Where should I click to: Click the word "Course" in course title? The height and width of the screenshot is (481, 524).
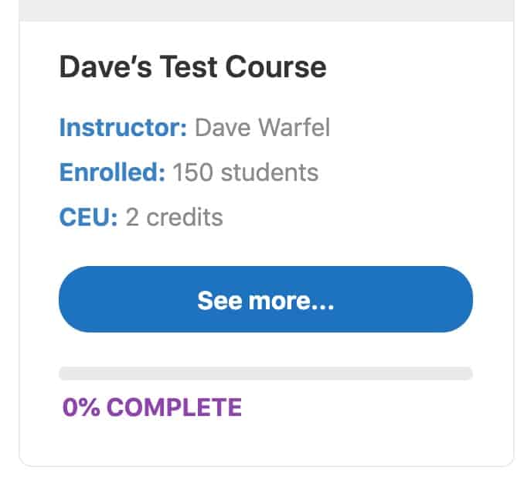[276, 67]
